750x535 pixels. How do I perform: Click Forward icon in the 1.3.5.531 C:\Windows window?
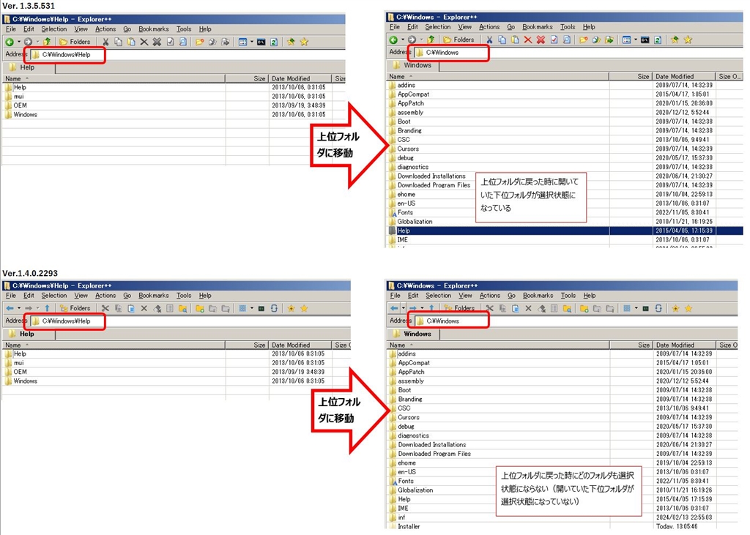(x=412, y=40)
